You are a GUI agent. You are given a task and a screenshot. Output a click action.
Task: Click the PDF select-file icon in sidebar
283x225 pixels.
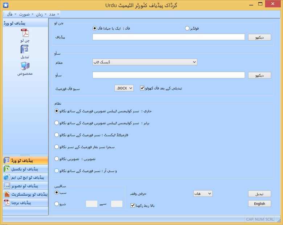tap(25, 33)
